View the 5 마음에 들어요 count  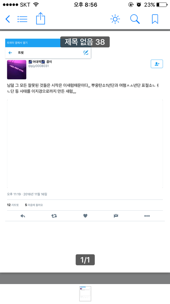click(x=34, y=205)
